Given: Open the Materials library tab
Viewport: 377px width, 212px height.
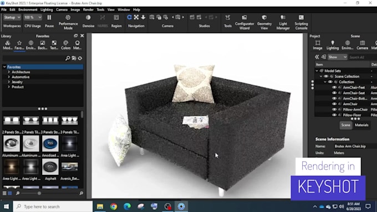Looking at the screenshot, I should pyautogui.click(x=77, y=45).
